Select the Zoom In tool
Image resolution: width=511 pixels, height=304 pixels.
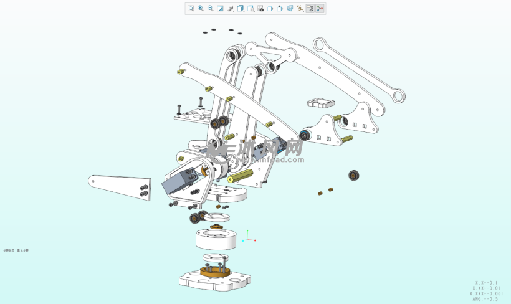point(201,9)
